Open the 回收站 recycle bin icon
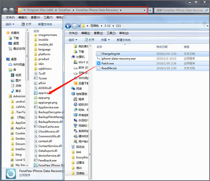Viewport: 210px width, 181px height. 73,147
